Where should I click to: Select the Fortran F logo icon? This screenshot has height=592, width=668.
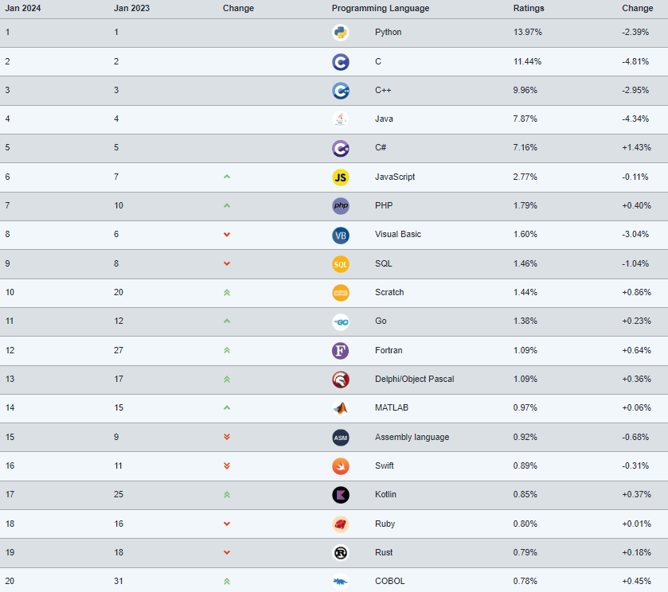pos(341,351)
